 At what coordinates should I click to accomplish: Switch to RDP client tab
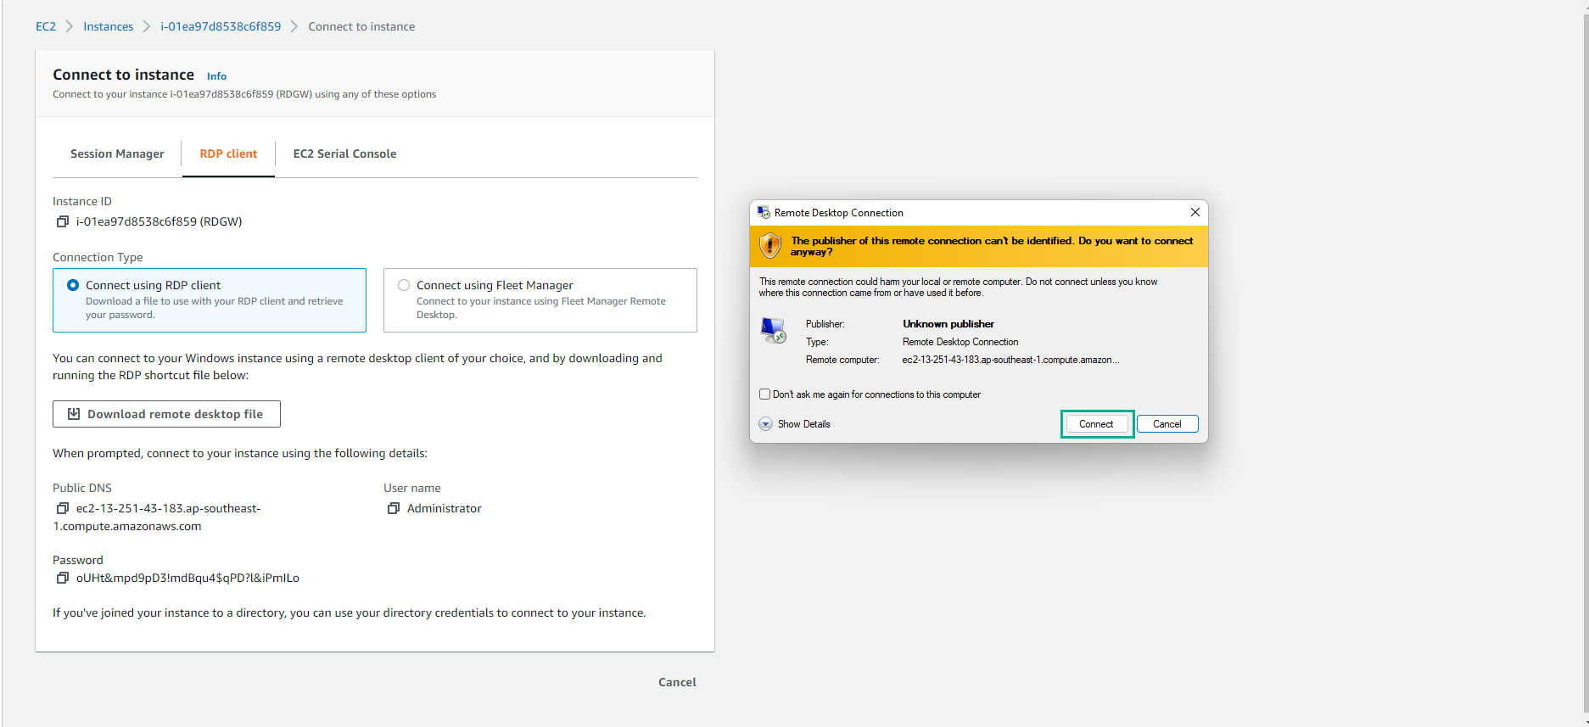pyautogui.click(x=228, y=154)
